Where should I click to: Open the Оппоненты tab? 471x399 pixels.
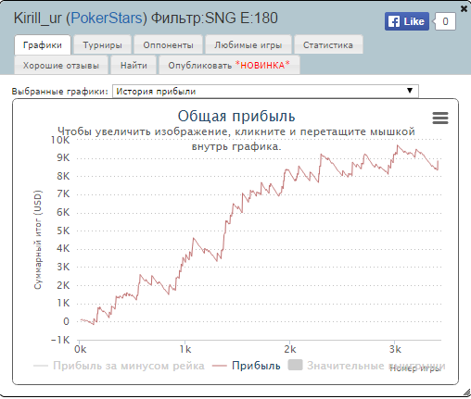pyautogui.click(x=168, y=45)
